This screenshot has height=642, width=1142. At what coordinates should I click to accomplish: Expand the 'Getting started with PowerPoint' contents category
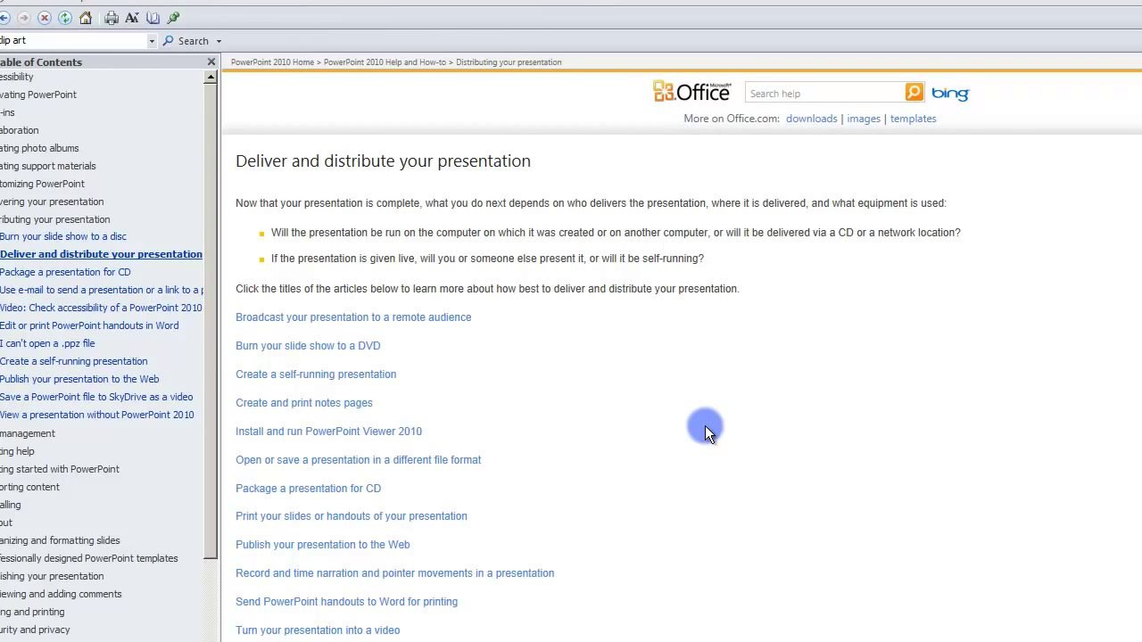60,469
